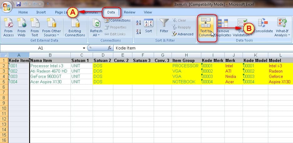
Task: Open Connections in the ribbon
Action: click(117, 20)
